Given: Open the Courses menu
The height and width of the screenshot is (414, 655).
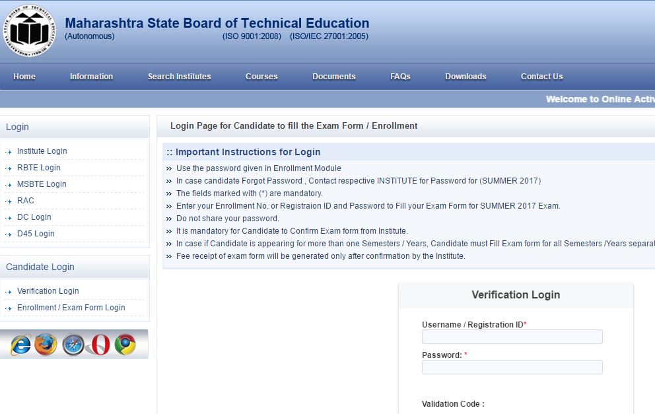Looking at the screenshot, I should [x=261, y=77].
